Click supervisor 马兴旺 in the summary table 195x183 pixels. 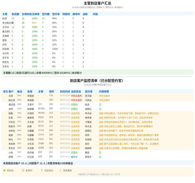click(5, 53)
